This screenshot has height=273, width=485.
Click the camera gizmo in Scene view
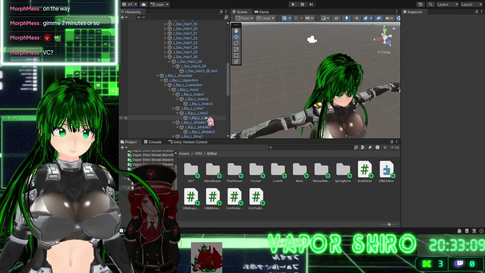click(312, 39)
